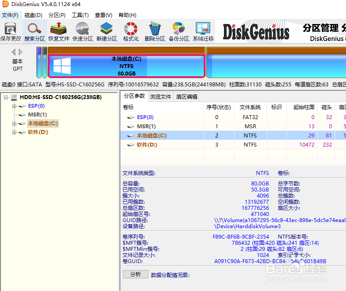Open Backup Partition (备份分区) tool

click(179, 32)
